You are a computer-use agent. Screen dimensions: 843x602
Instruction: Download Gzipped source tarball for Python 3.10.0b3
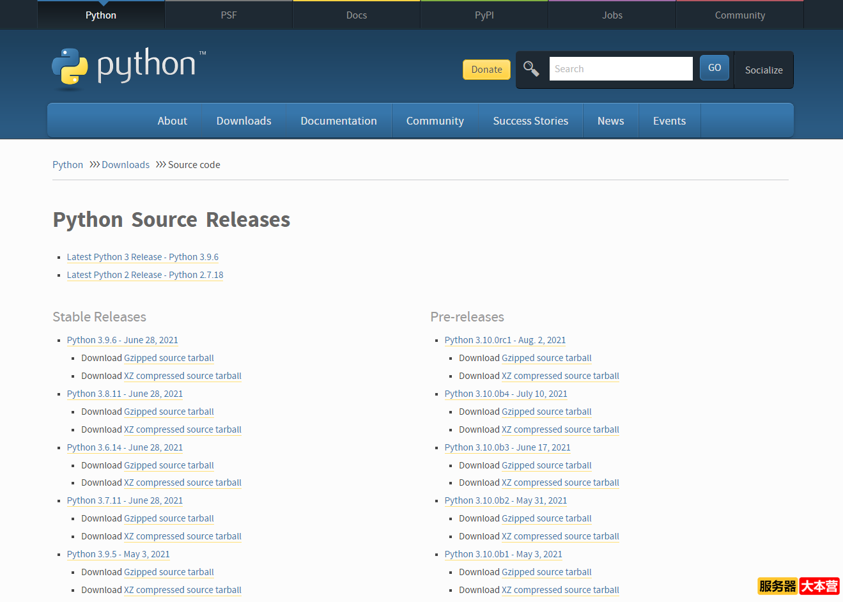(546, 465)
